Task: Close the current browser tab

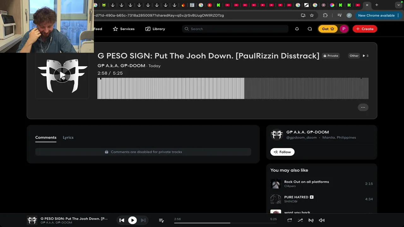Action: point(367,5)
